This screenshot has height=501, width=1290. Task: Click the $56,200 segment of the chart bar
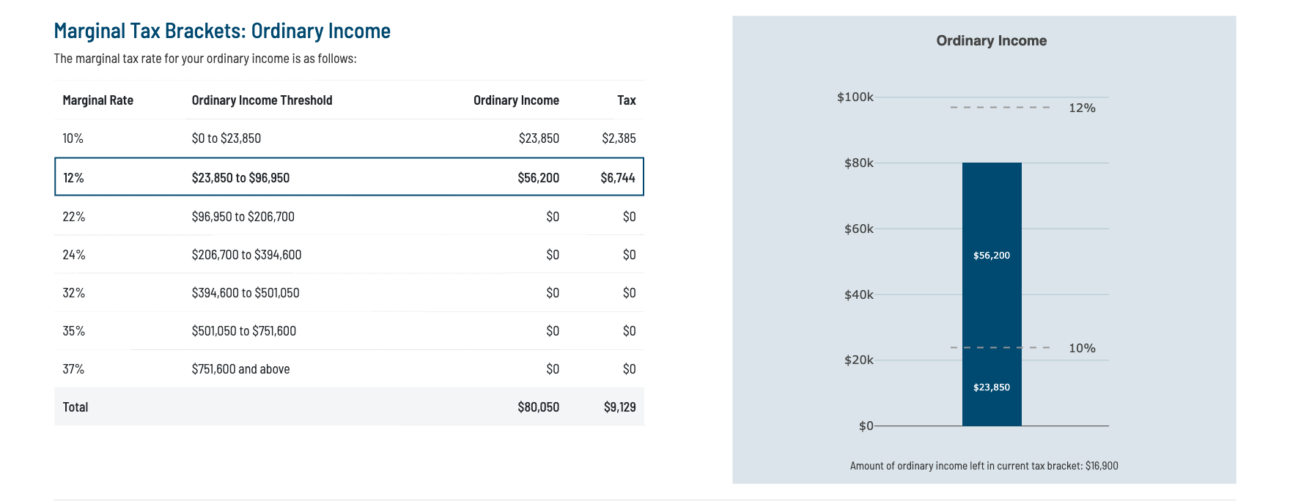[x=992, y=256]
